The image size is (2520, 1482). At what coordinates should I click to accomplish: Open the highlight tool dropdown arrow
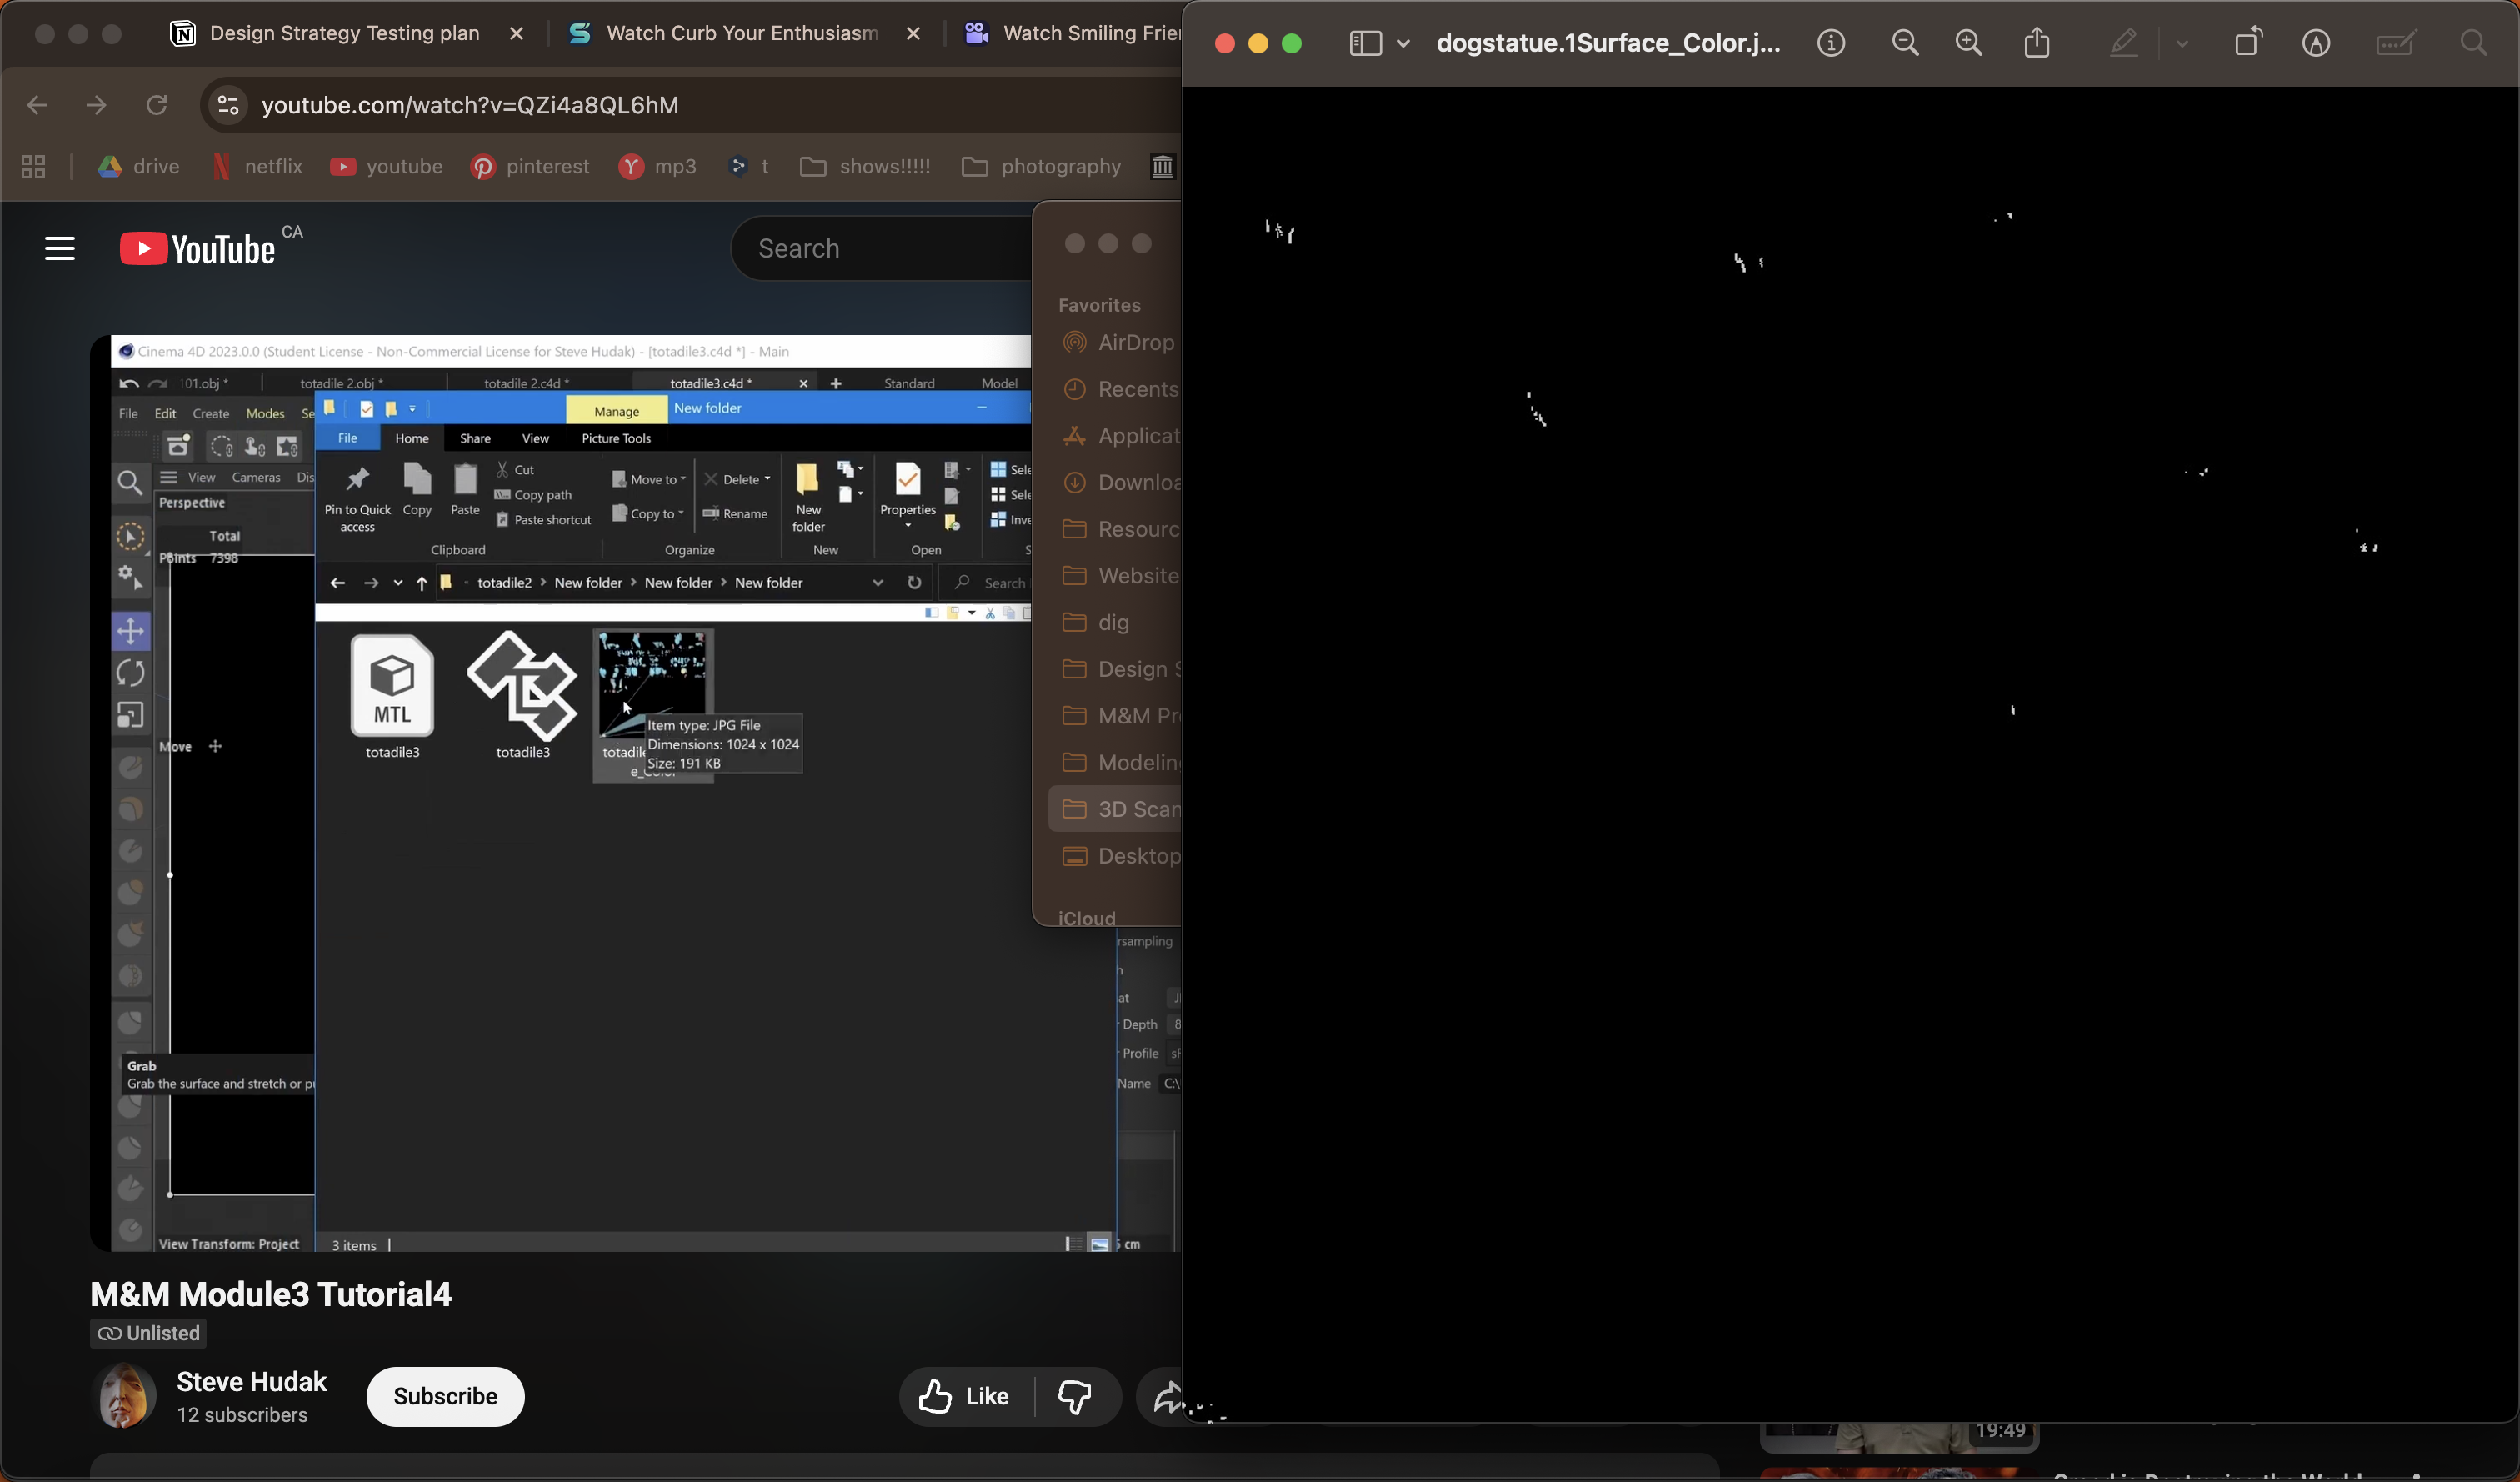coord(2182,43)
